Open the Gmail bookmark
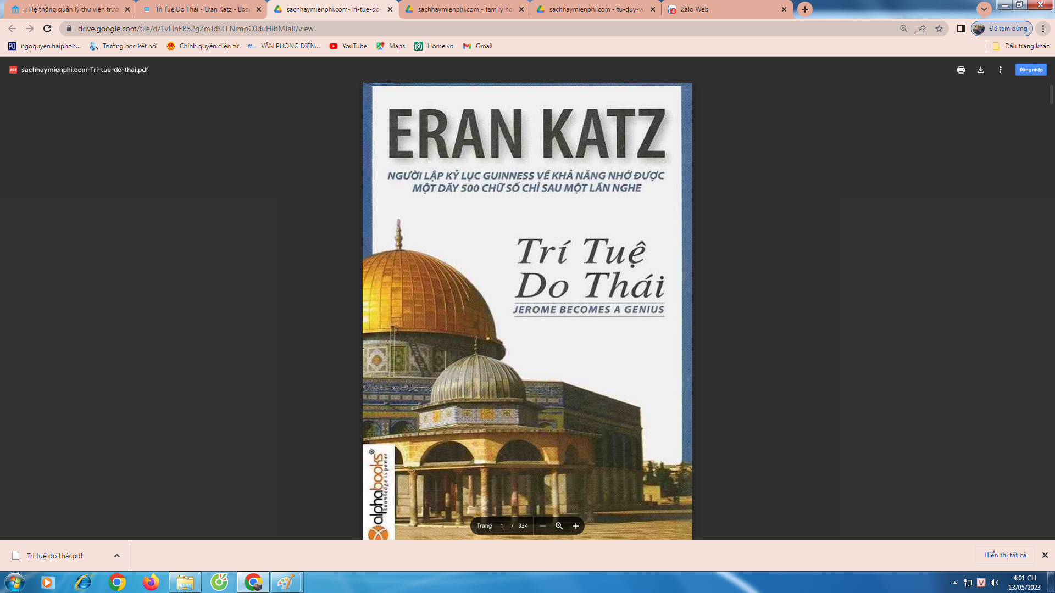The image size is (1055, 593). [x=477, y=46]
